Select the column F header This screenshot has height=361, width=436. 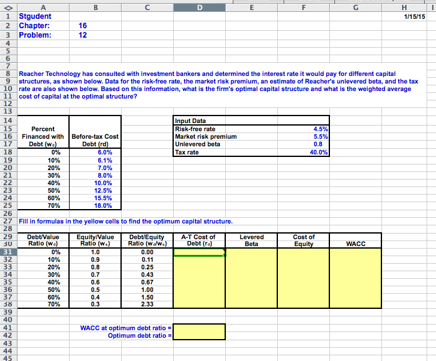(x=304, y=6)
